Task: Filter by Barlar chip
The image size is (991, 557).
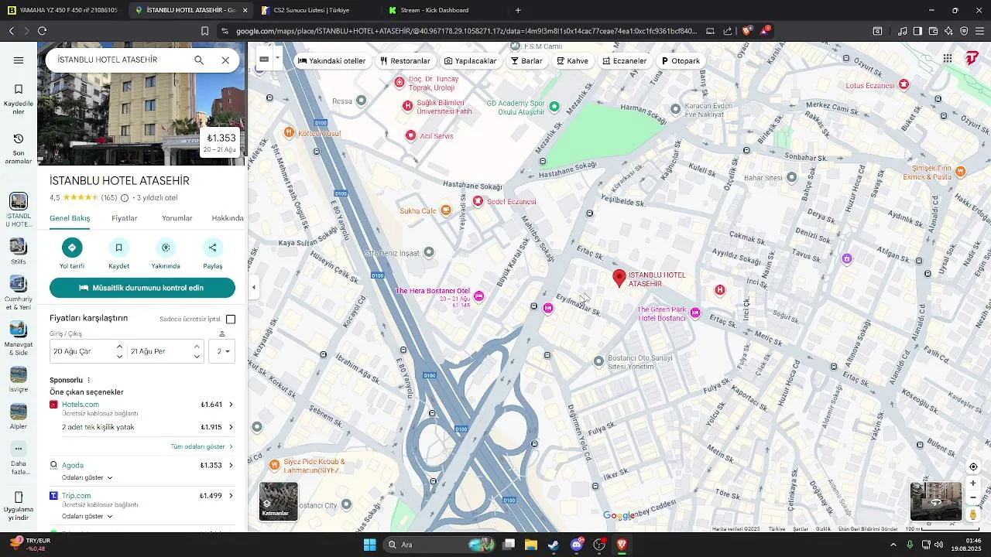Action: [526, 61]
